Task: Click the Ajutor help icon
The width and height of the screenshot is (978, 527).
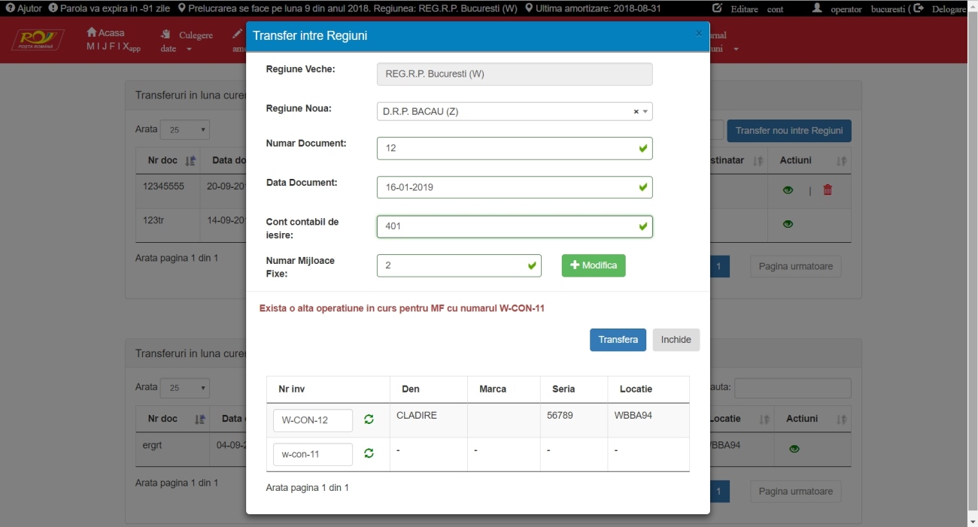Action: tap(11, 8)
